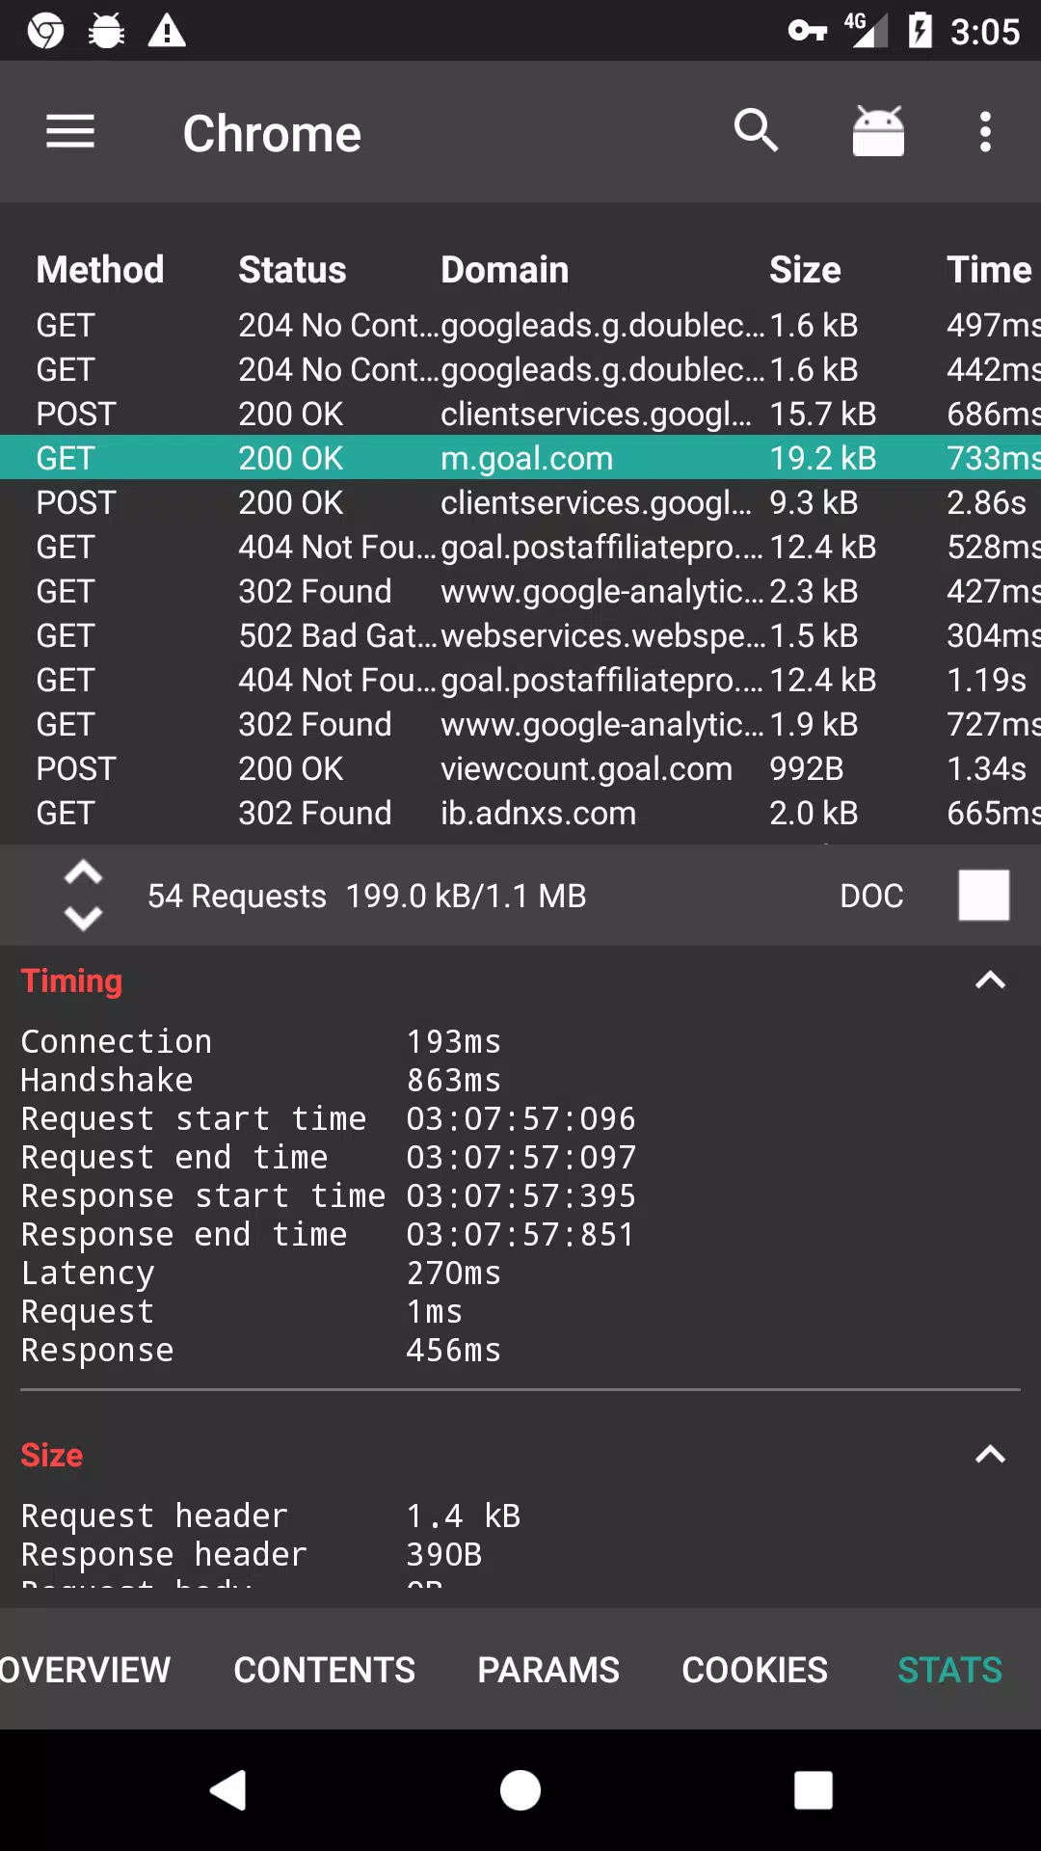Switch to the OVERVIEW tab
Screen dimensions: 1041x1851
[x=85, y=1670]
